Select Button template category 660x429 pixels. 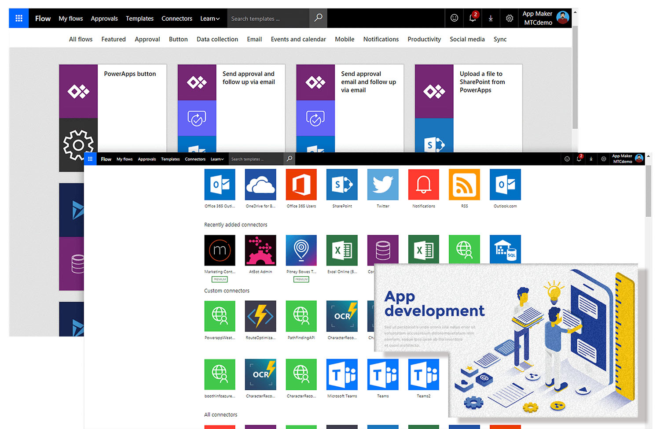pos(178,39)
